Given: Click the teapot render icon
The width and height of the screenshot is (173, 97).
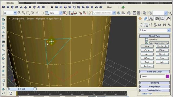Looking at the screenshot, I should click(x=170, y=13).
